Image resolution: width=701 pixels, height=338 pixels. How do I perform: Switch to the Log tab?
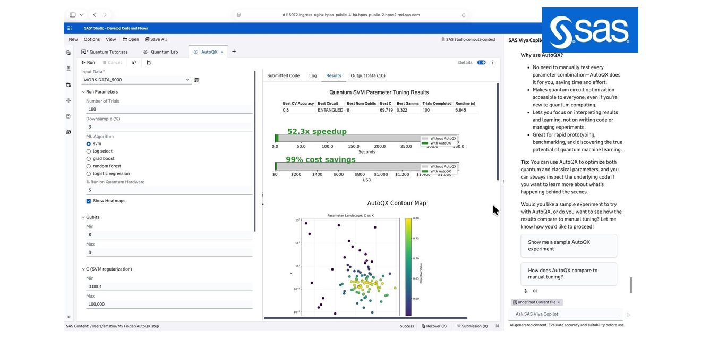[313, 75]
